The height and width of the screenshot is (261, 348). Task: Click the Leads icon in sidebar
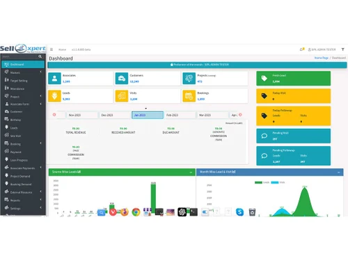coord(7,127)
